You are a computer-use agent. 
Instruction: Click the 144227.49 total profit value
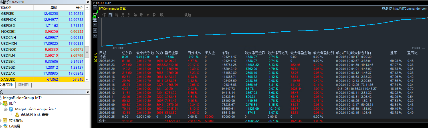point(172,121)
